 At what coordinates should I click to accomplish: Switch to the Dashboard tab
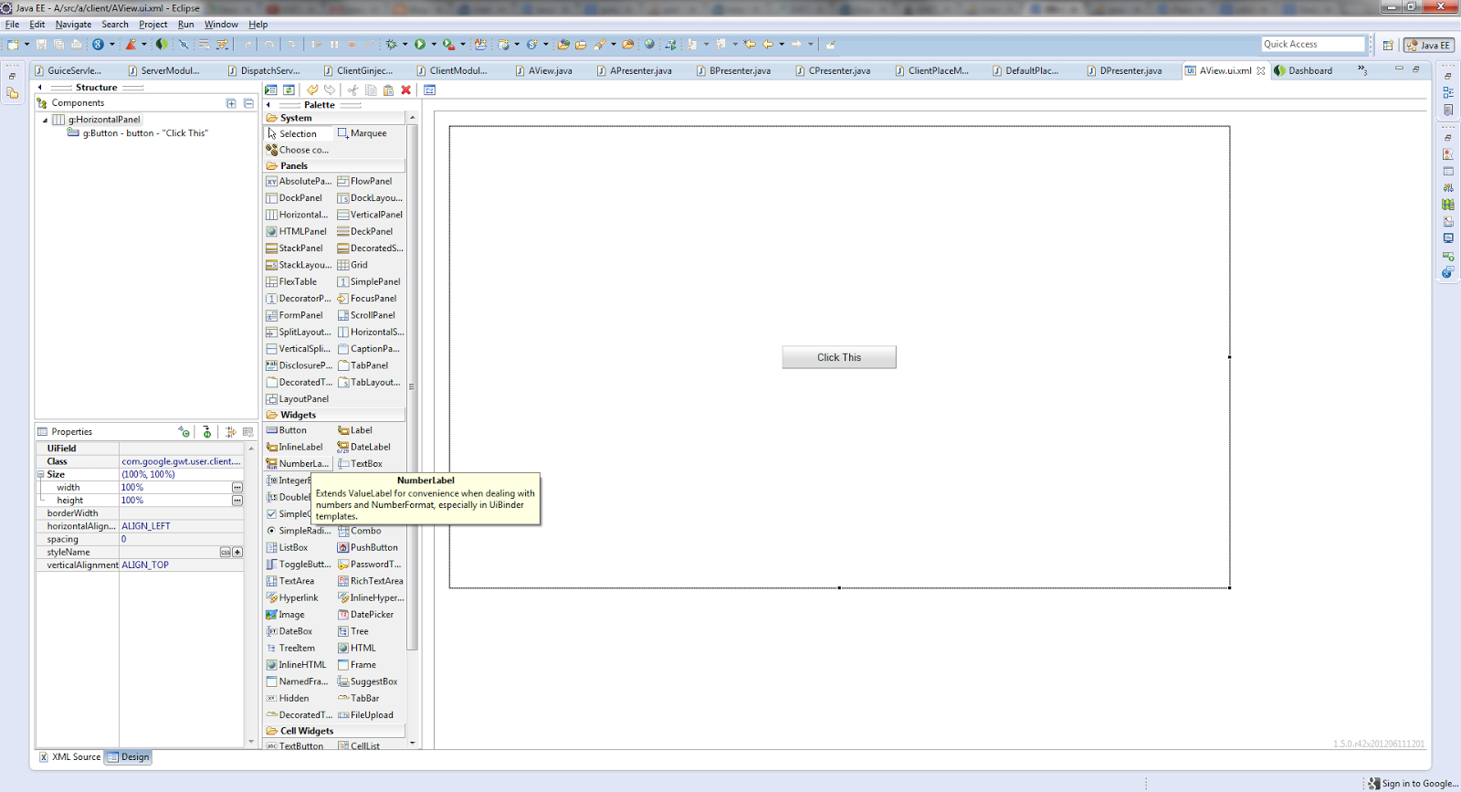point(1304,70)
